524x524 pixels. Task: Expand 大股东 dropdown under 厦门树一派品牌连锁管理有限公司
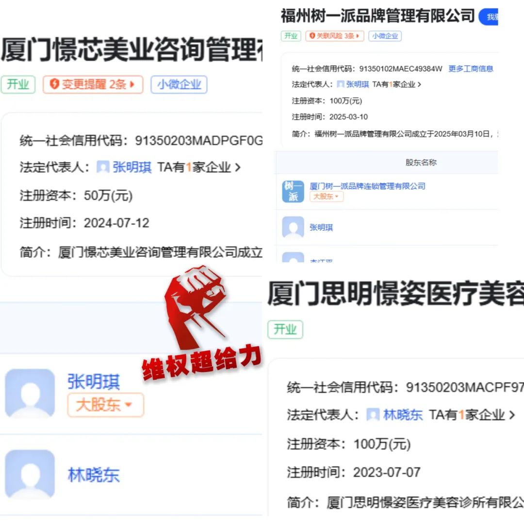326,196
